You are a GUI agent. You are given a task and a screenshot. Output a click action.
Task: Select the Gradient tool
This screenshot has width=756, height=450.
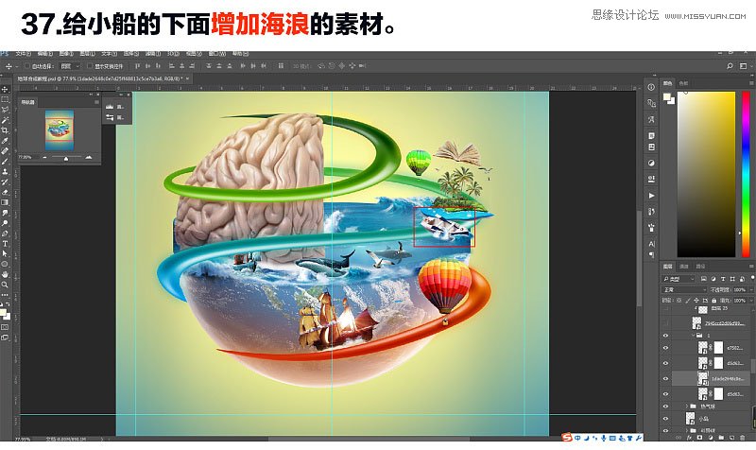tap(5, 202)
